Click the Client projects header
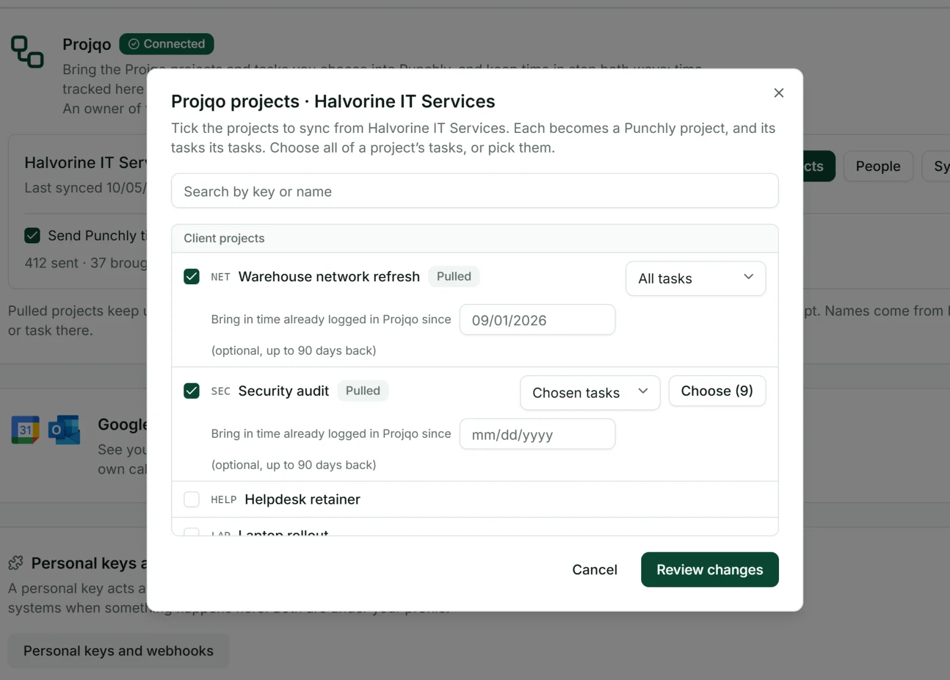The image size is (950, 680). (x=474, y=239)
